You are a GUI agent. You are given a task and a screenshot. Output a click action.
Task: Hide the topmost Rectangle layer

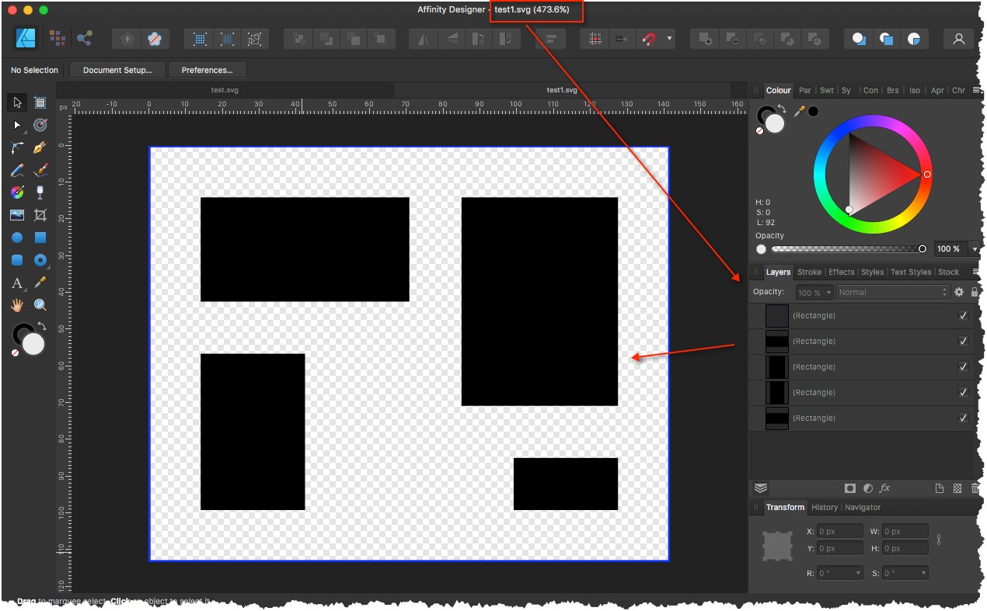tap(964, 316)
